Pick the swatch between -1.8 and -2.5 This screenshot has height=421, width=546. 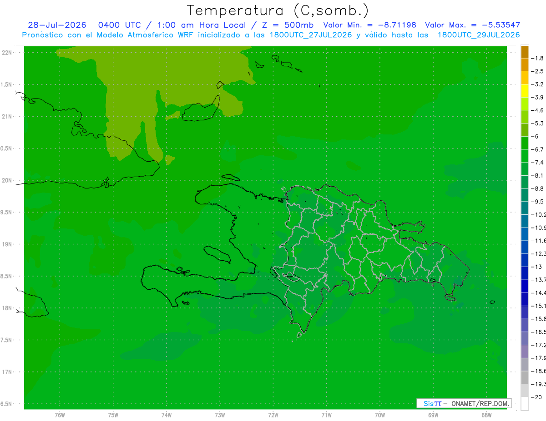click(525, 64)
